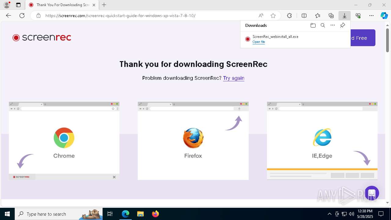Open the clock showing 12:38 PM

pyautogui.click(x=365, y=214)
